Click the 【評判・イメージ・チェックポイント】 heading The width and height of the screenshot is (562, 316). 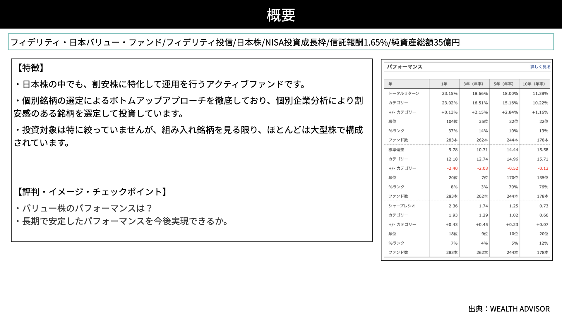click(92, 192)
